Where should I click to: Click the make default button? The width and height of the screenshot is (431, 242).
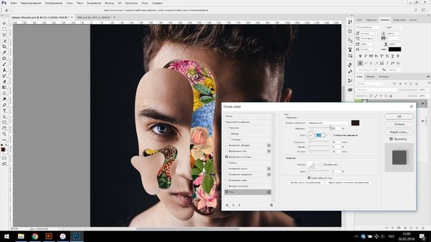(306, 182)
